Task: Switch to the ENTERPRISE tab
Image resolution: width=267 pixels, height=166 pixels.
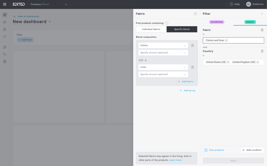Action: pyautogui.click(x=217, y=22)
